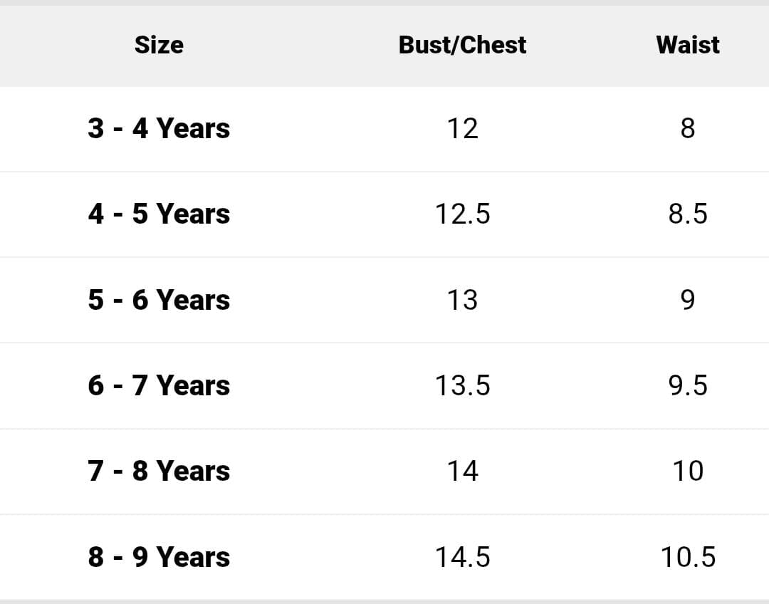
Task: Click waist value 9.5 for 6 - 7 Years
Action: 688,385
